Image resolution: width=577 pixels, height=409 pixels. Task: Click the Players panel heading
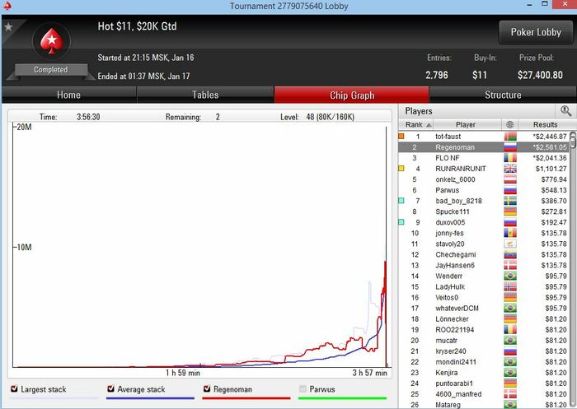[419, 110]
